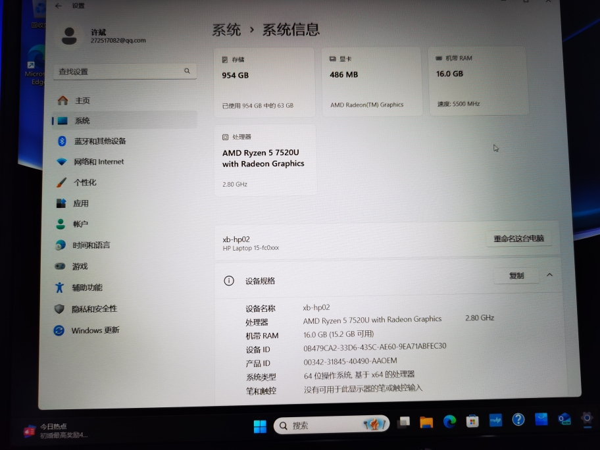The image size is (600, 450).
Task: Click the 设备规格 info circle icon
Action: coord(229,282)
